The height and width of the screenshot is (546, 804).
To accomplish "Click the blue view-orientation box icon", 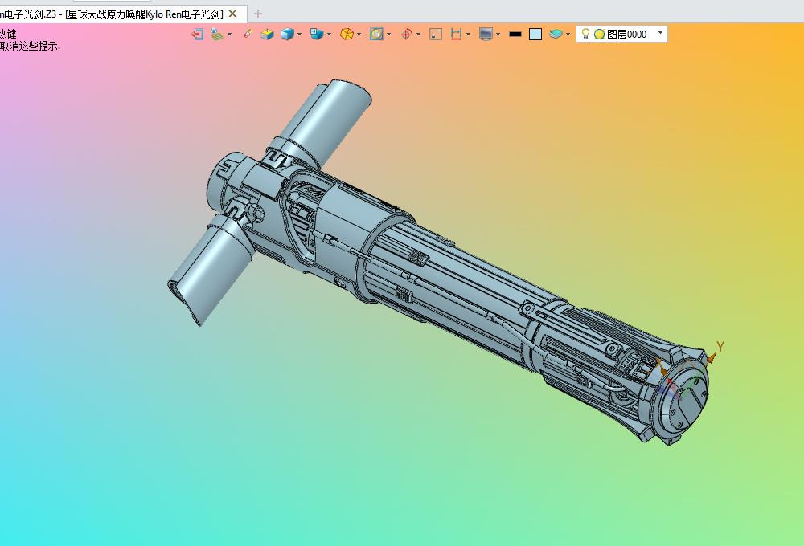I will click(x=316, y=35).
